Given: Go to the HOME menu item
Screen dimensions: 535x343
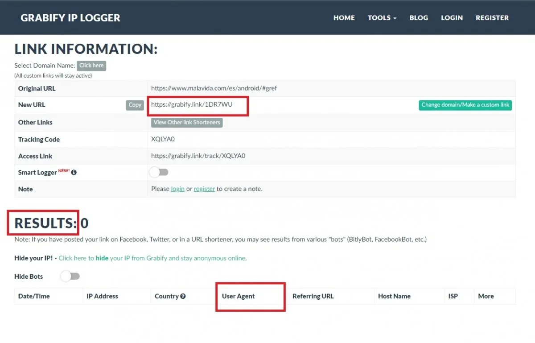Looking at the screenshot, I should (344, 18).
